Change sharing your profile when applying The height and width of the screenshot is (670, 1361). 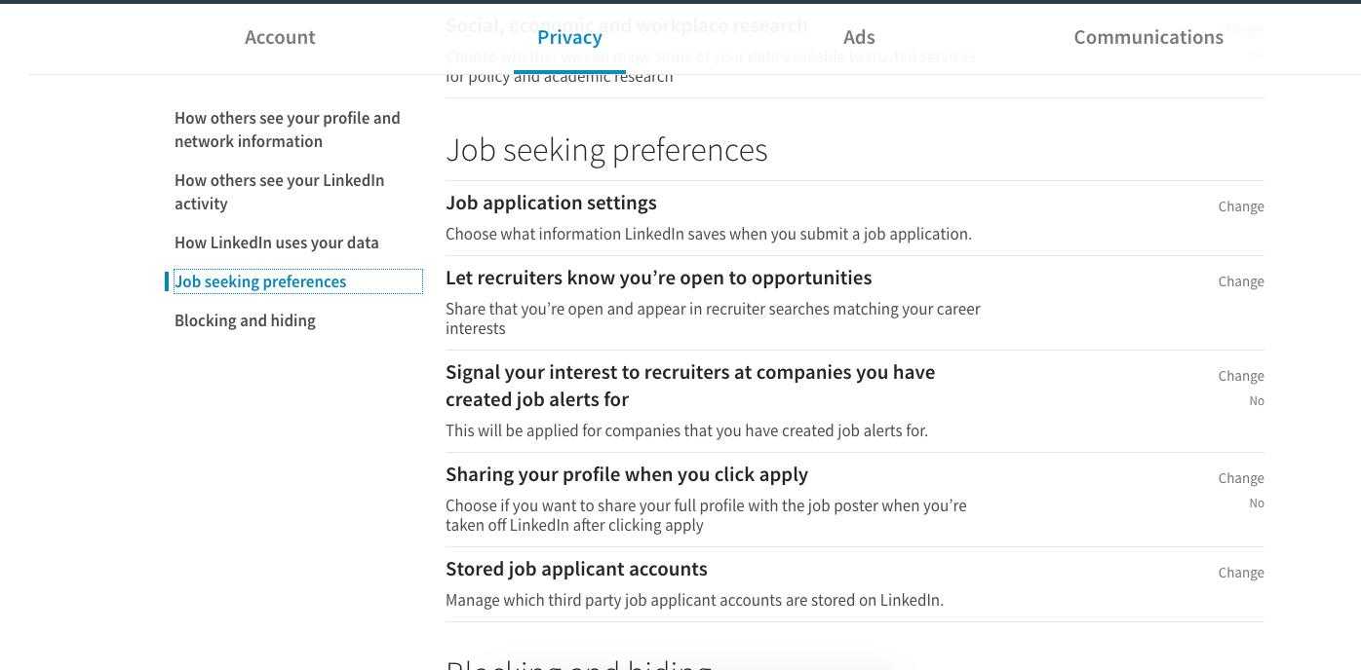1241,478
